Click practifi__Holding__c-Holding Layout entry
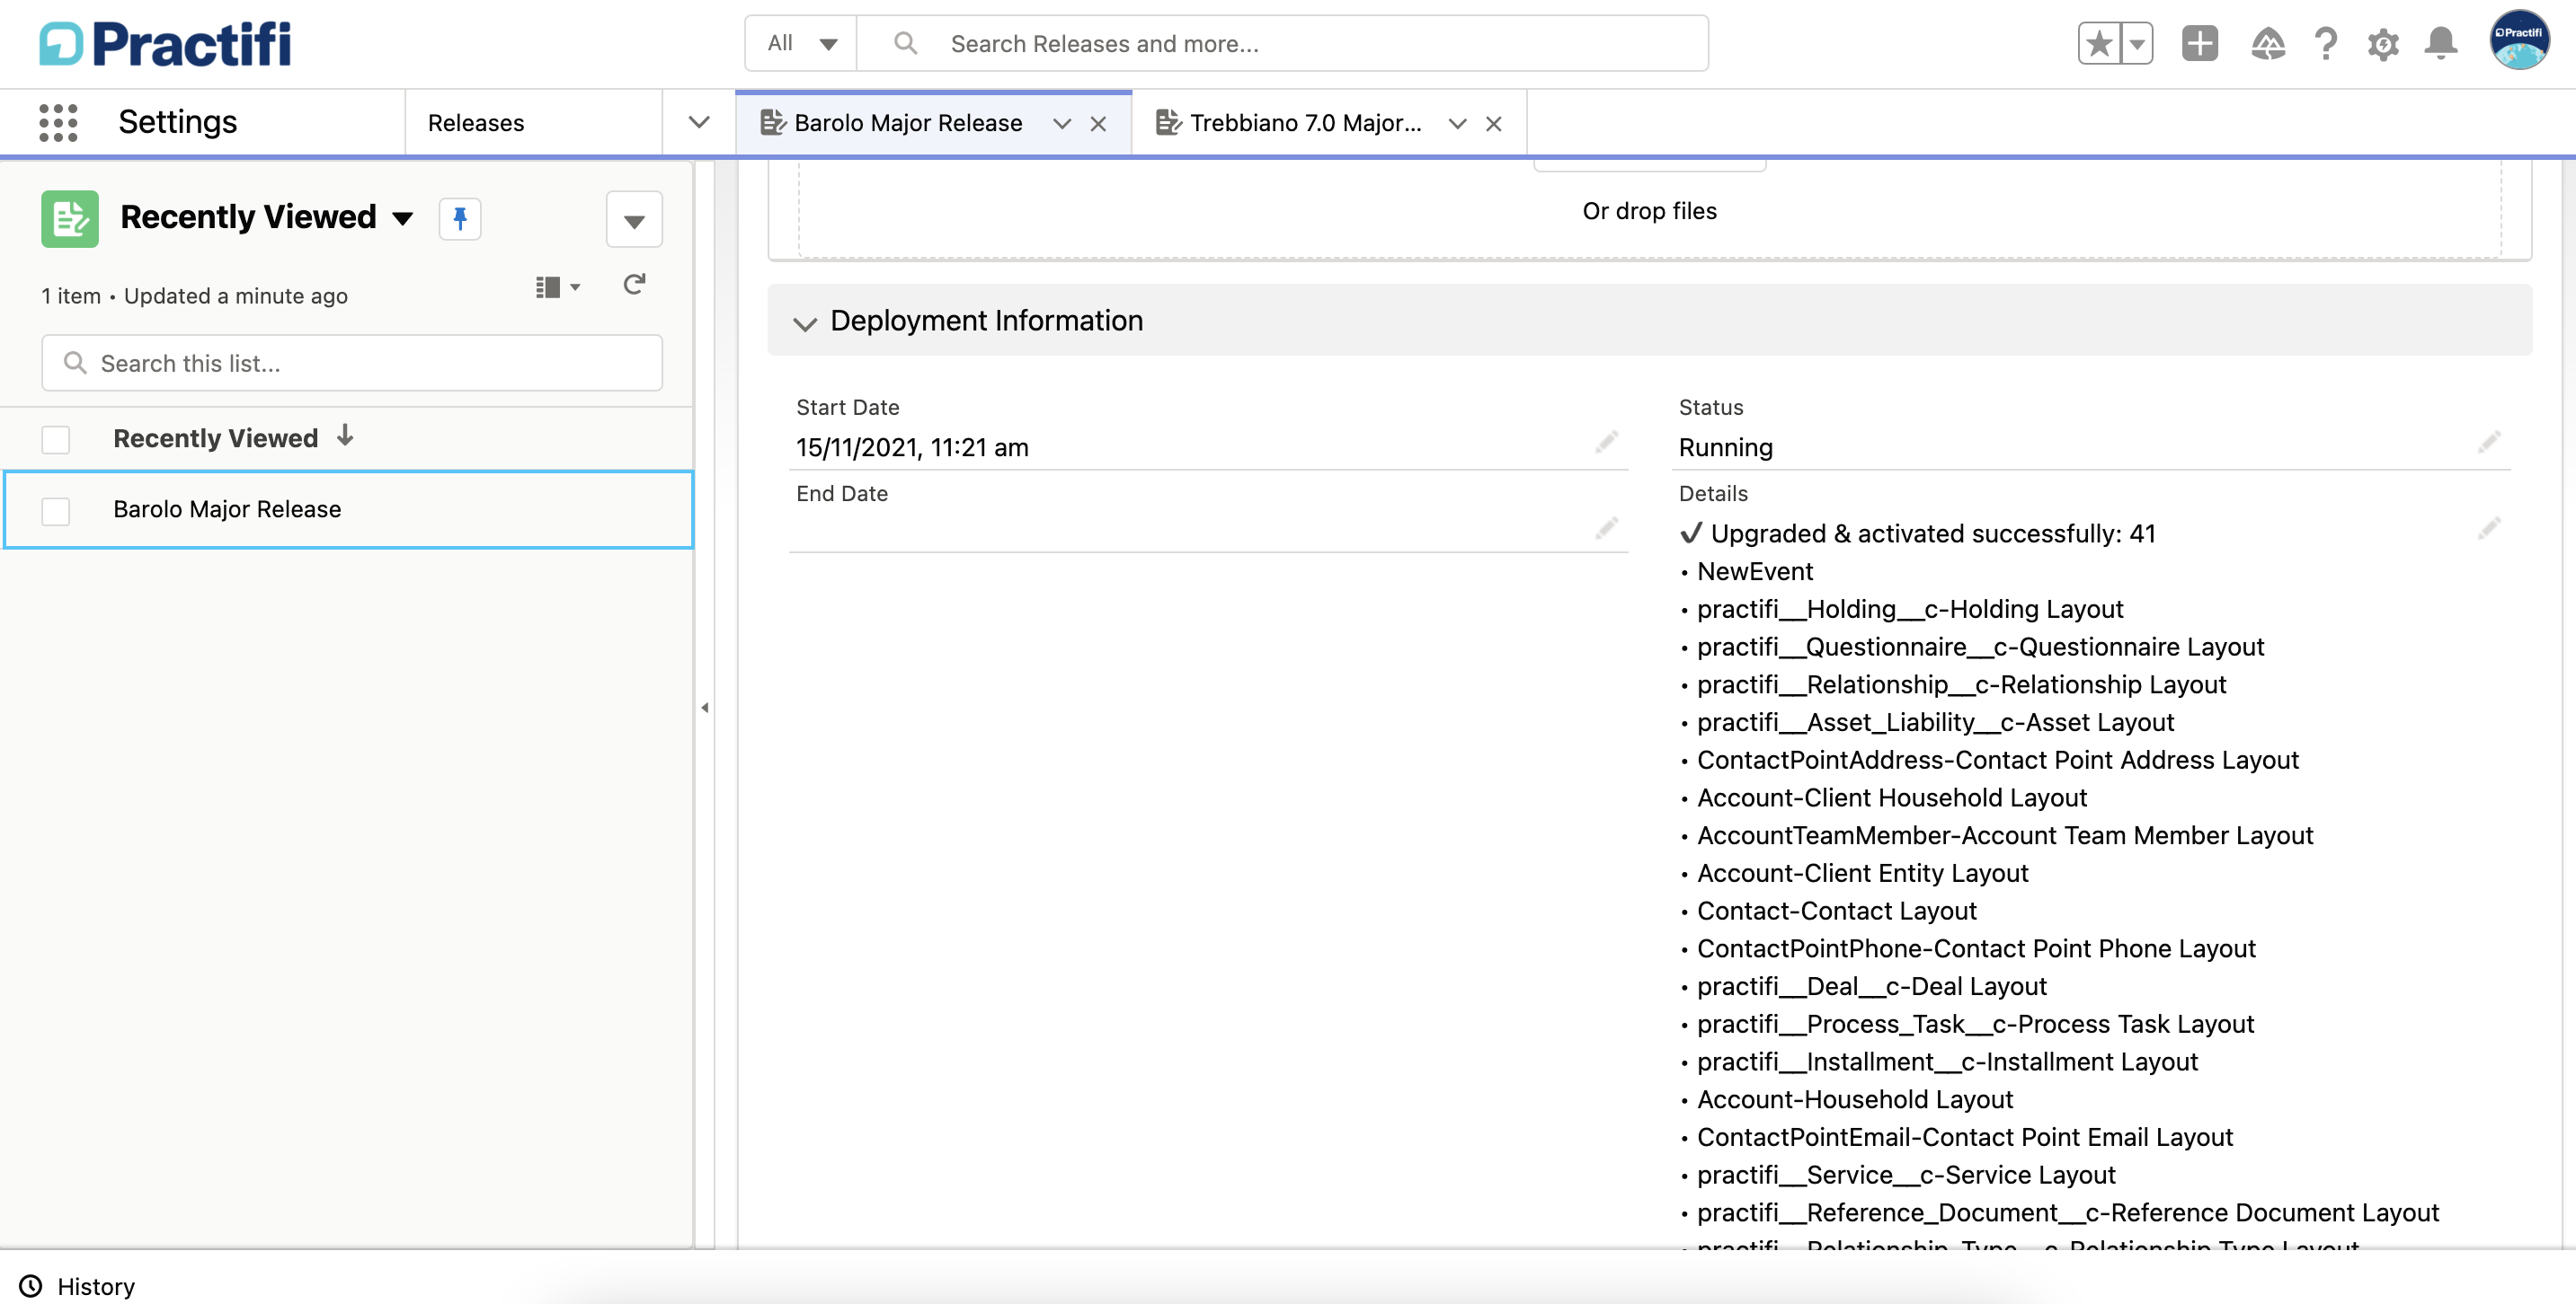 (1909, 610)
